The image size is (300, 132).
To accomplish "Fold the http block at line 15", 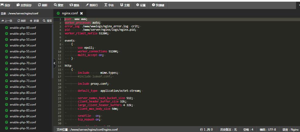I will [x=62, y=70].
